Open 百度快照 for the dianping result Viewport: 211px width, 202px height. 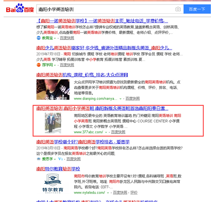[133, 99]
